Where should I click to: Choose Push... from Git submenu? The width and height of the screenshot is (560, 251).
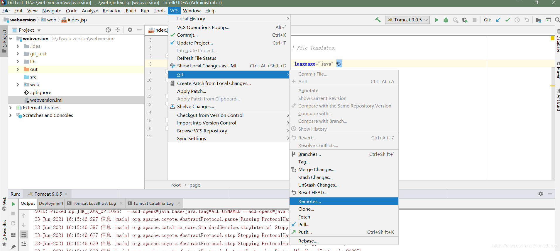point(344,232)
